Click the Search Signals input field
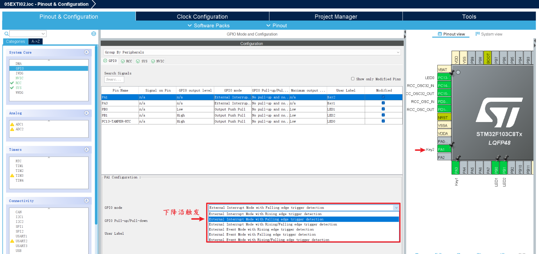539x254 pixels. click(114, 79)
